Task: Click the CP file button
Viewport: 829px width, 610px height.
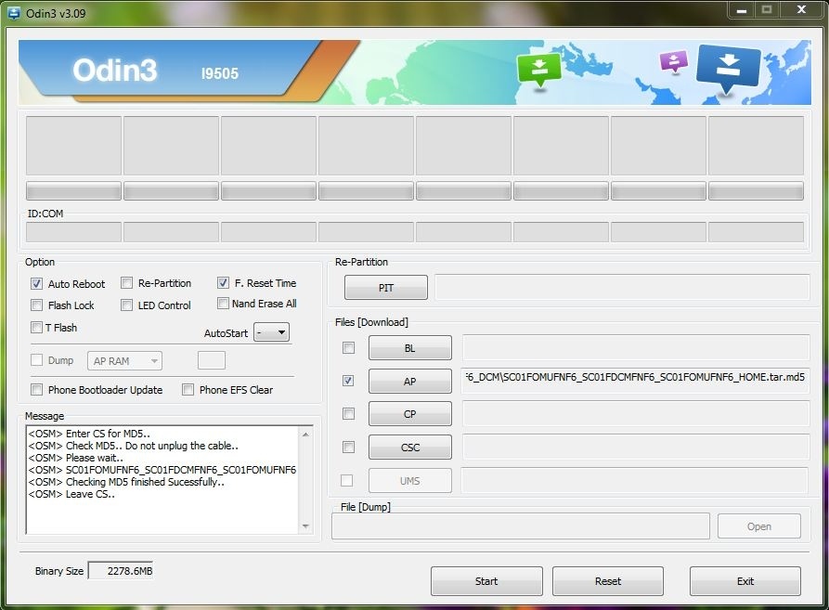Action: coord(409,414)
